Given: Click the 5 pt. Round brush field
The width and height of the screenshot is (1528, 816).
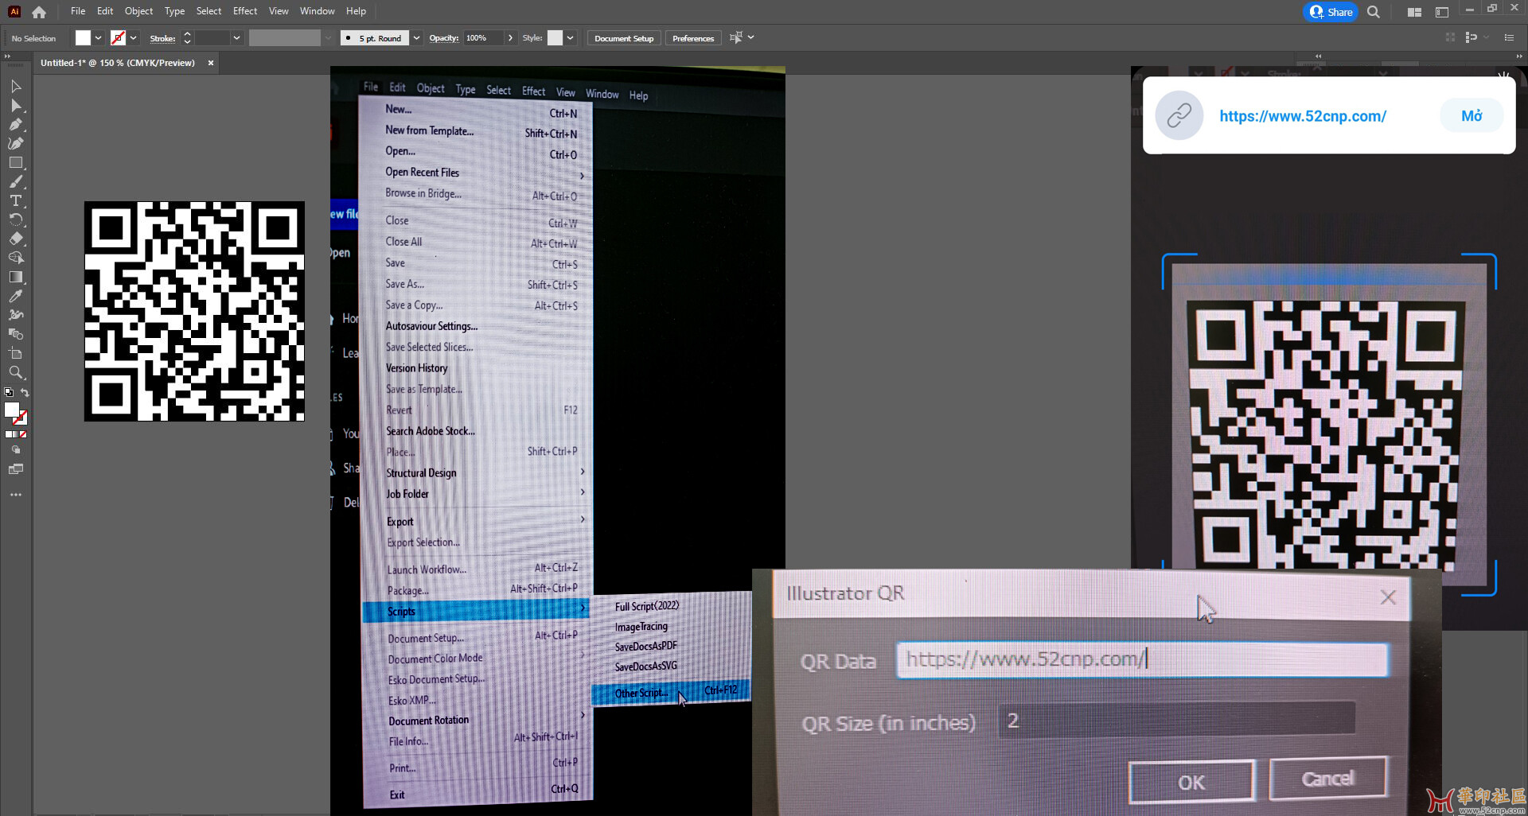Looking at the screenshot, I should click(375, 38).
